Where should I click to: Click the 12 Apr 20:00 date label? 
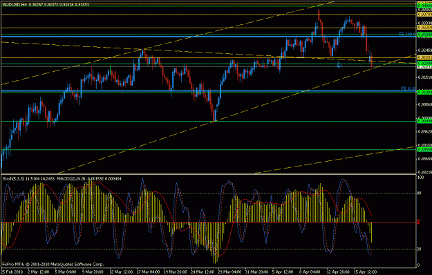pos(338,272)
